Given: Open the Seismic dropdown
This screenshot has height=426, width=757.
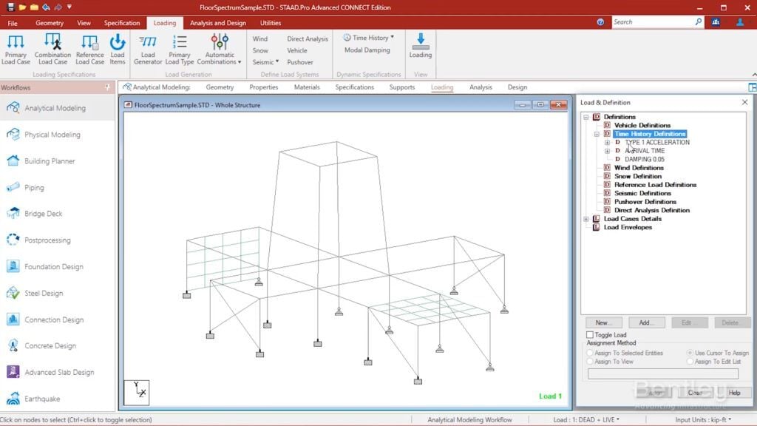Looking at the screenshot, I should [x=265, y=62].
